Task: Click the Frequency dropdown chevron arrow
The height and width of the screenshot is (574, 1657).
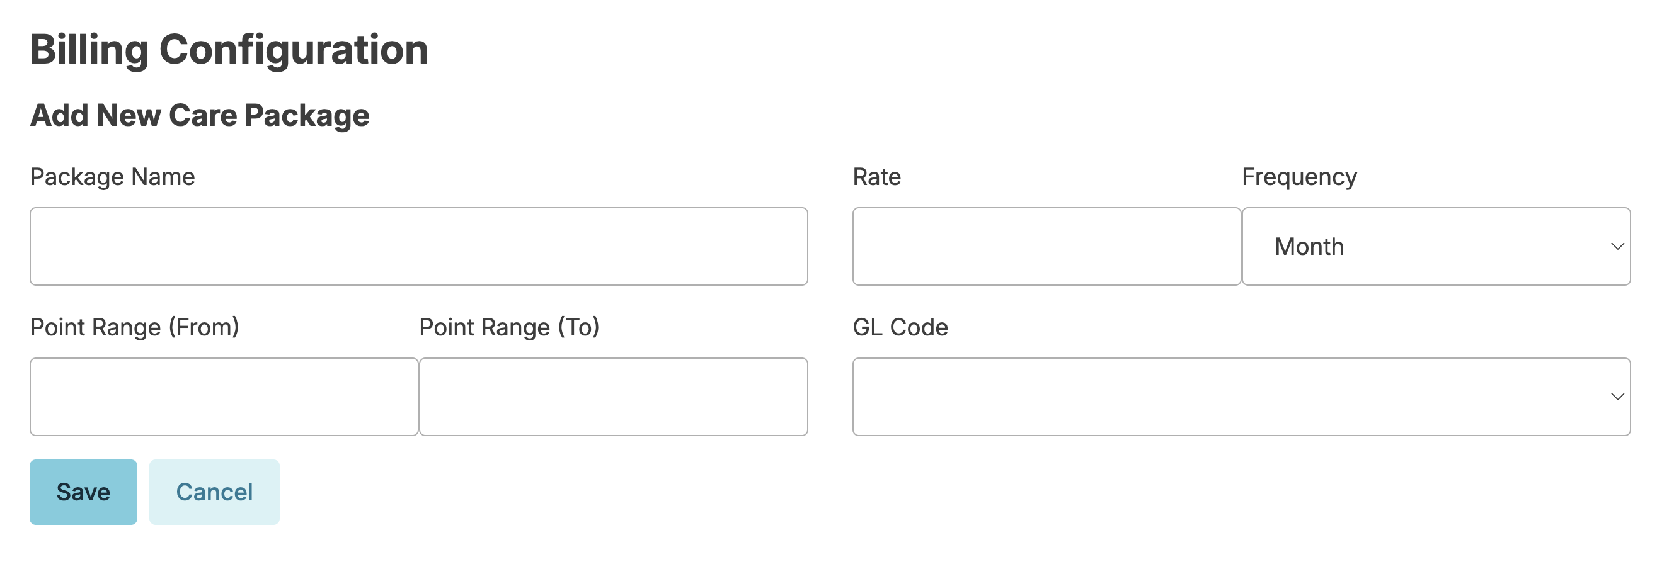Action: (x=1617, y=246)
